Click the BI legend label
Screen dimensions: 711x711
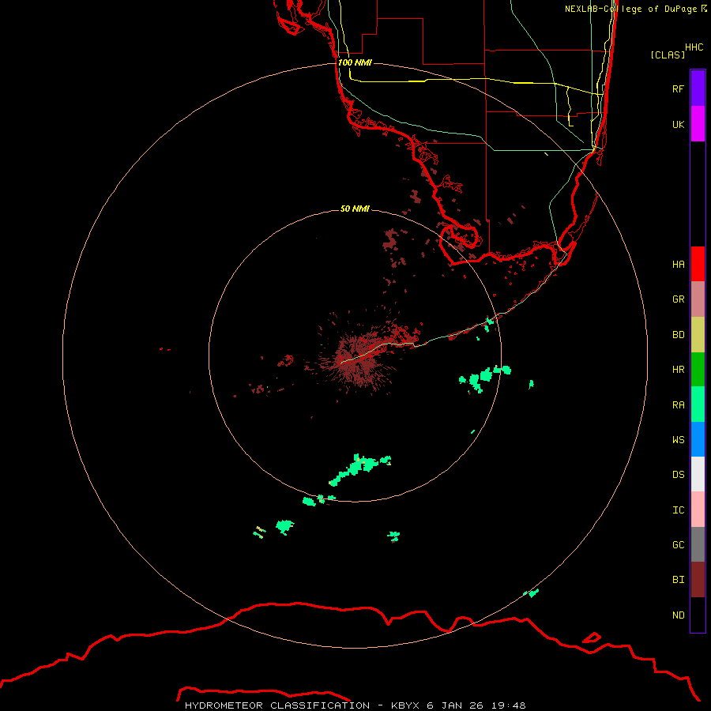click(678, 580)
